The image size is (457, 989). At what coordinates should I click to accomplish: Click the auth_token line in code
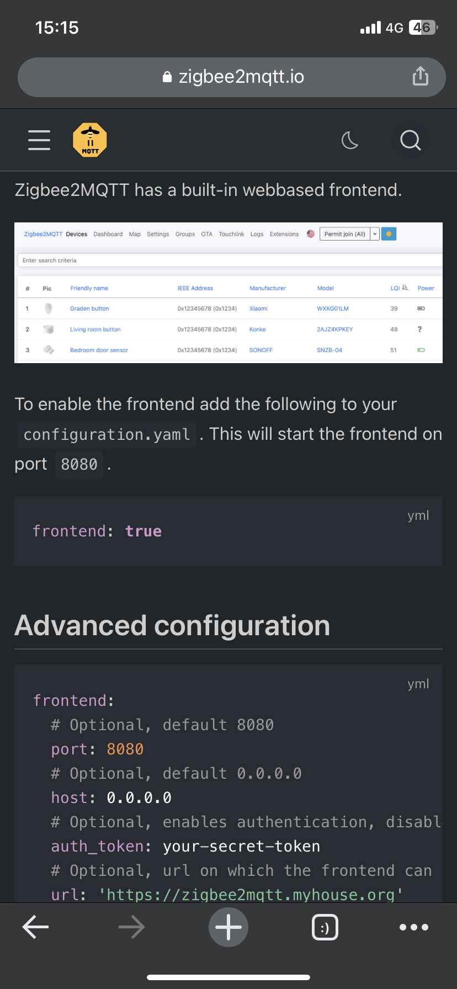click(x=185, y=846)
